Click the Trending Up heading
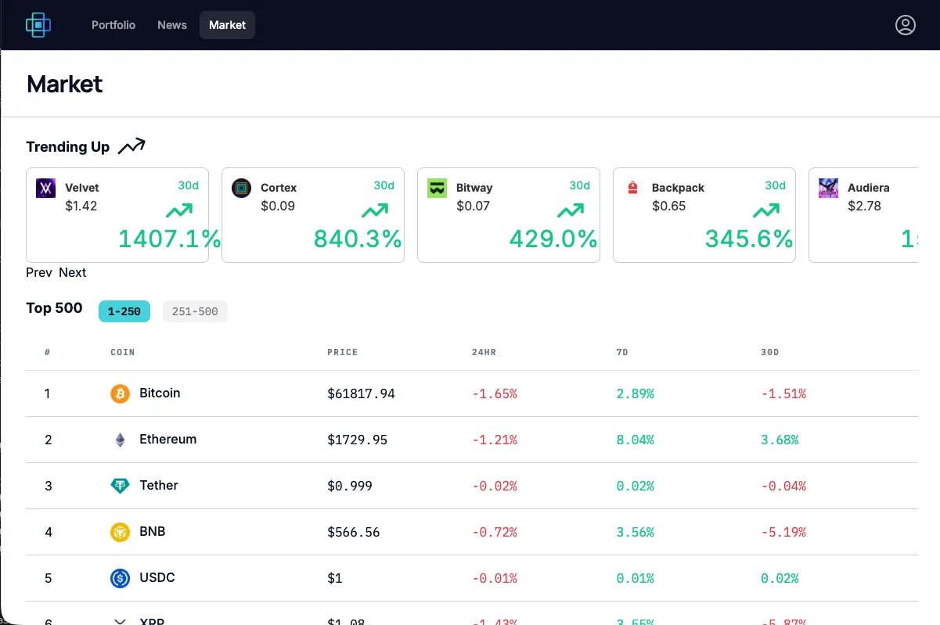Viewport: 940px width, 625px height. coord(68,146)
